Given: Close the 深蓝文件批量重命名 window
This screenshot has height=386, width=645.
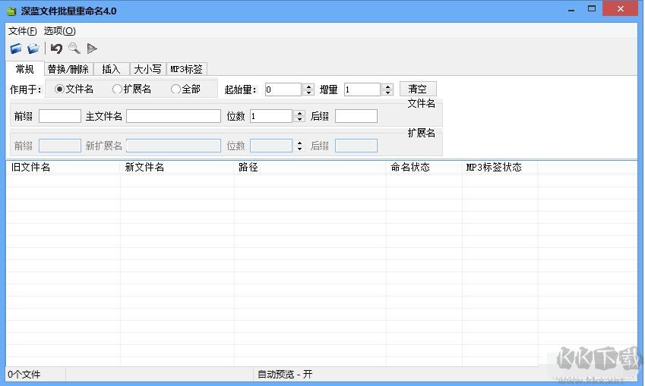Looking at the screenshot, I should (x=620, y=8).
